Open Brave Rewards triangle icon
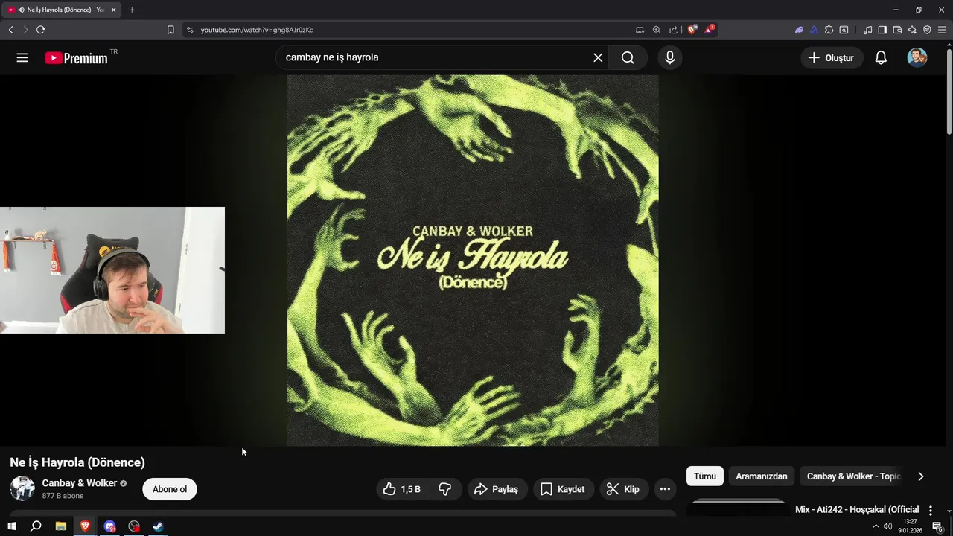The image size is (953, 536). pyautogui.click(x=710, y=30)
